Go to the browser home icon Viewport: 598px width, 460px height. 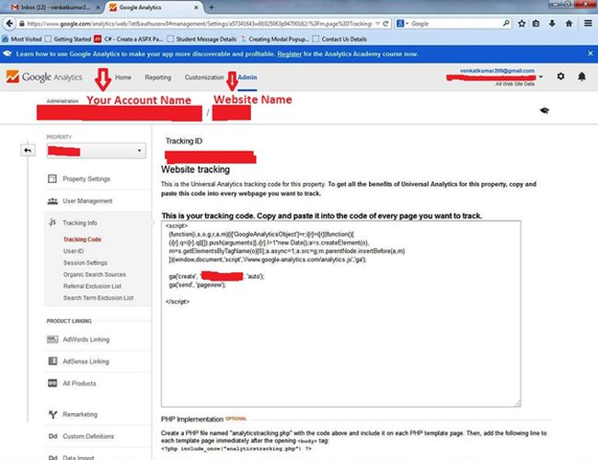[x=569, y=24]
